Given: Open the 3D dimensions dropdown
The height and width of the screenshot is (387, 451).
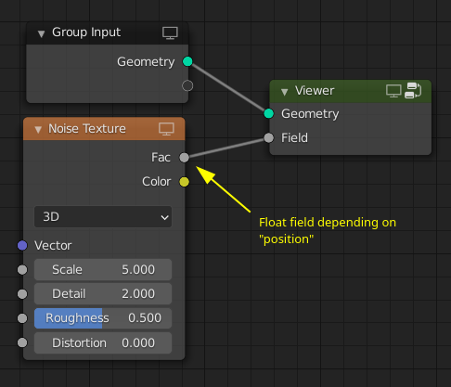Looking at the screenshot, I should click(x=103, y=217).
